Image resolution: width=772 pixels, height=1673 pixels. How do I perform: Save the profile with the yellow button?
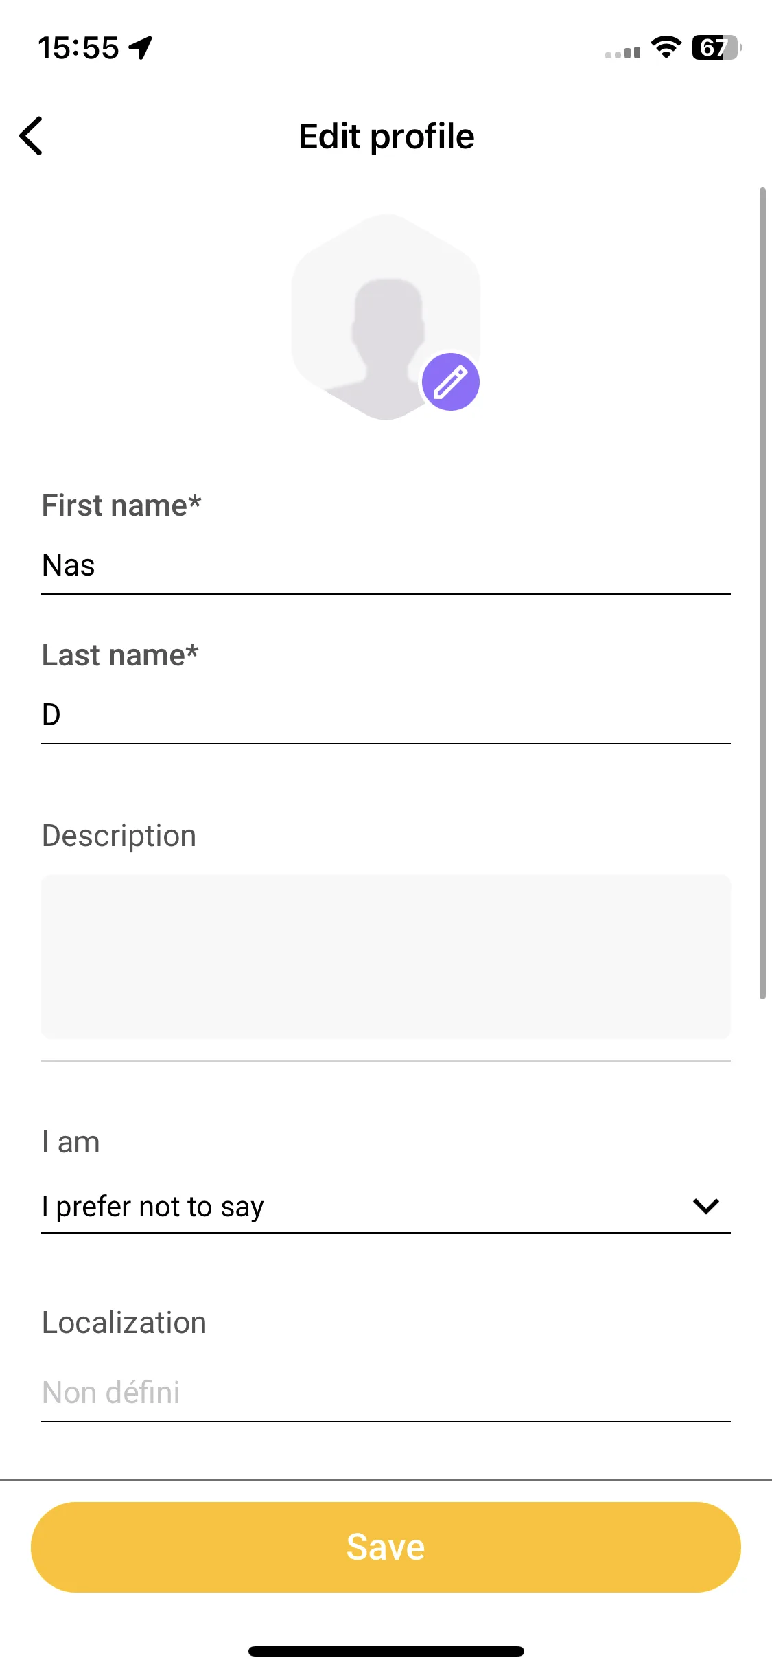[x=386, y=1547]
